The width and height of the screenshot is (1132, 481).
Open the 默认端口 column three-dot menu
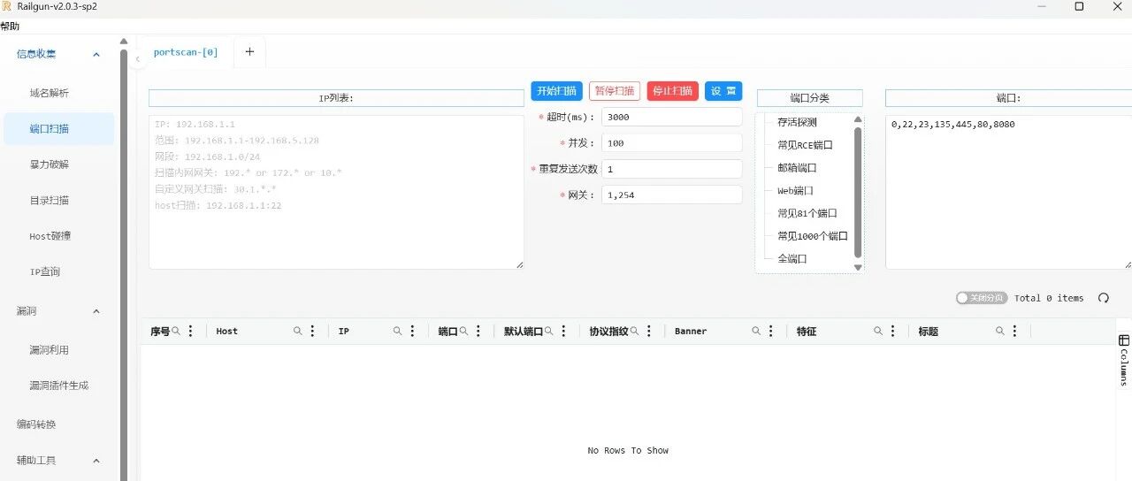point(563,331)
